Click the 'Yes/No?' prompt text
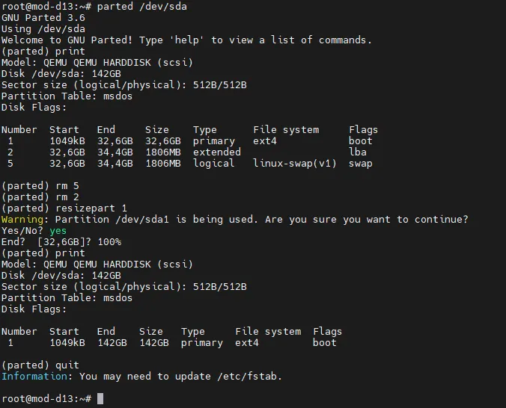Screen dimensions: 506x408 tap(22, 231)
